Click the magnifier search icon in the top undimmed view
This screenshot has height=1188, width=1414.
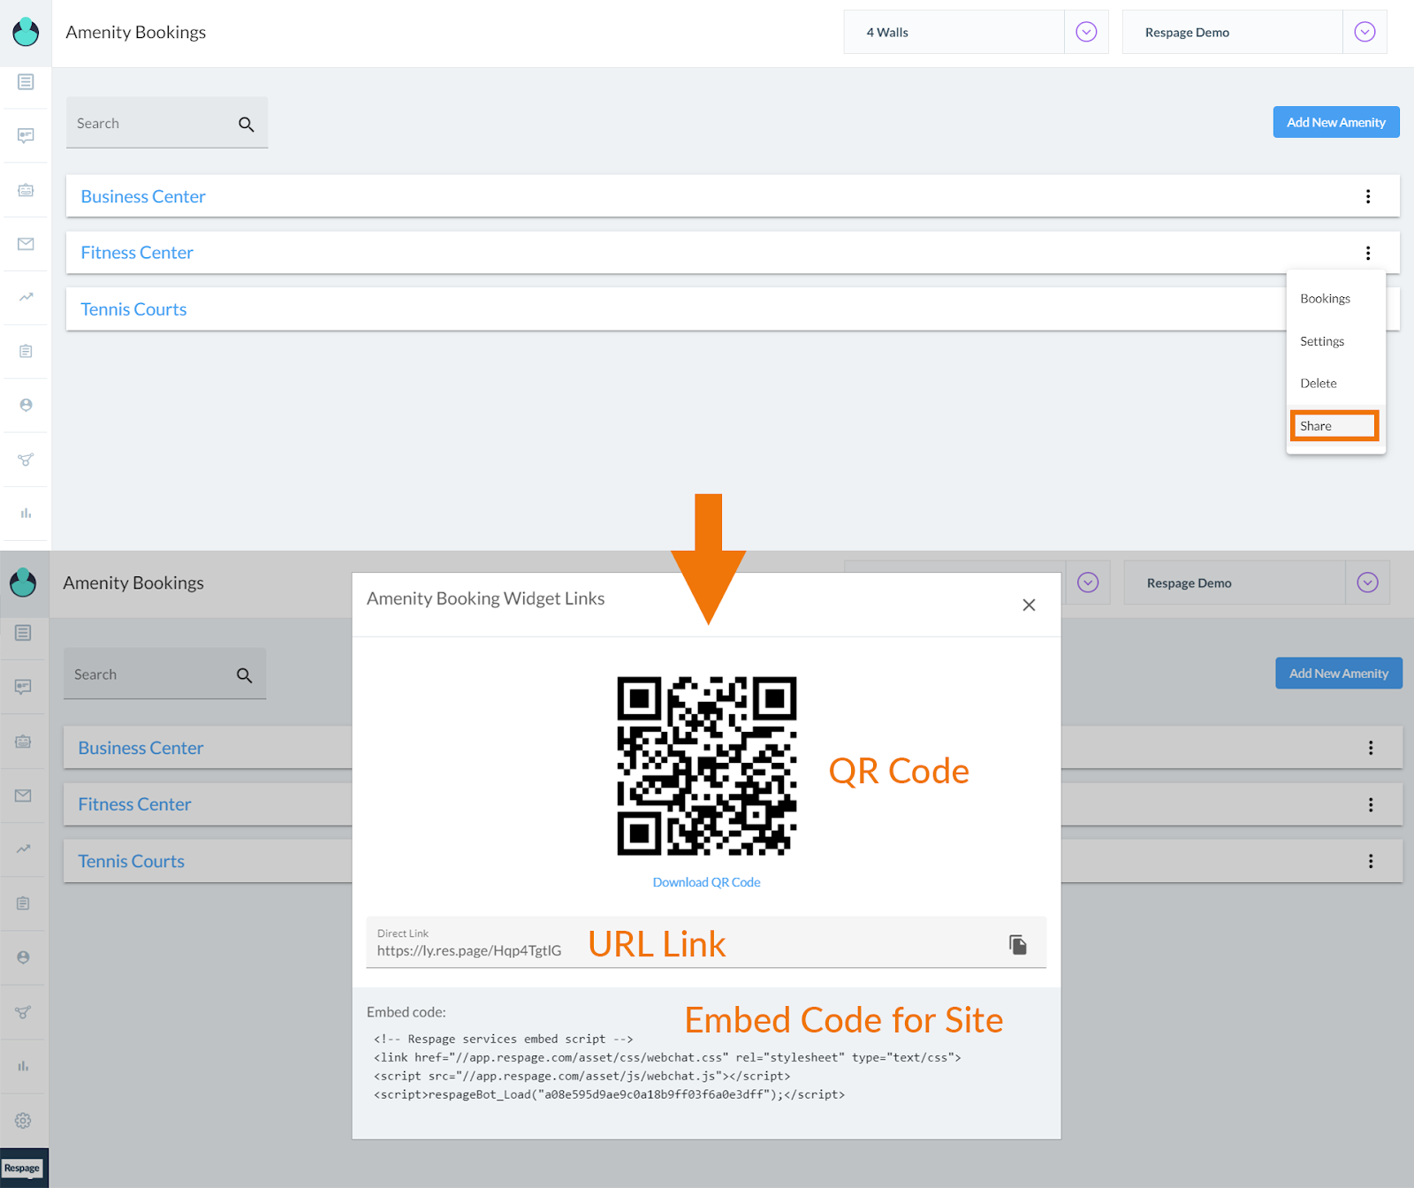tap(247, 125)
